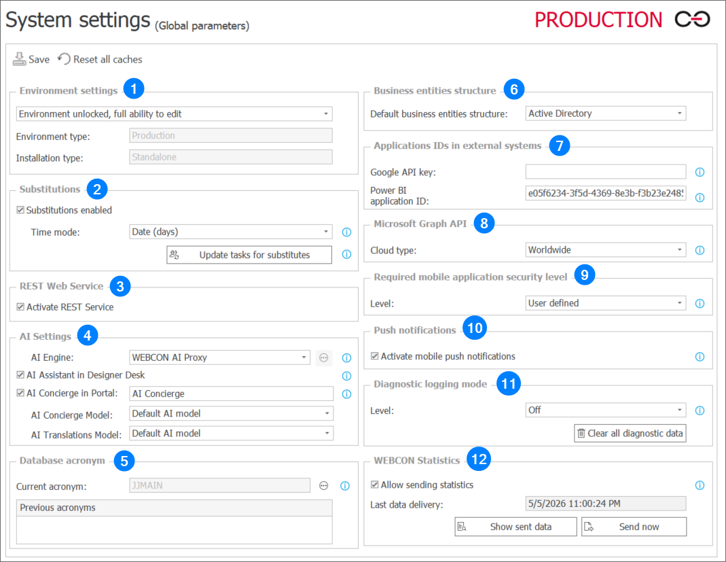Show info for Allow sending statistics
The height and width of the screenshot is (562, 726).
[x=700, y=485]
